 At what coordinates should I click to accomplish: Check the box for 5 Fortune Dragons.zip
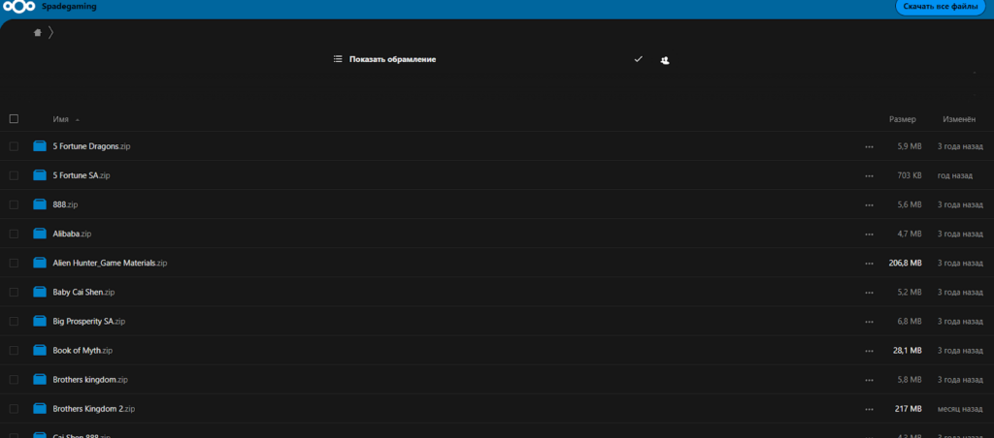pyautogui.click(x=14, y=146)
